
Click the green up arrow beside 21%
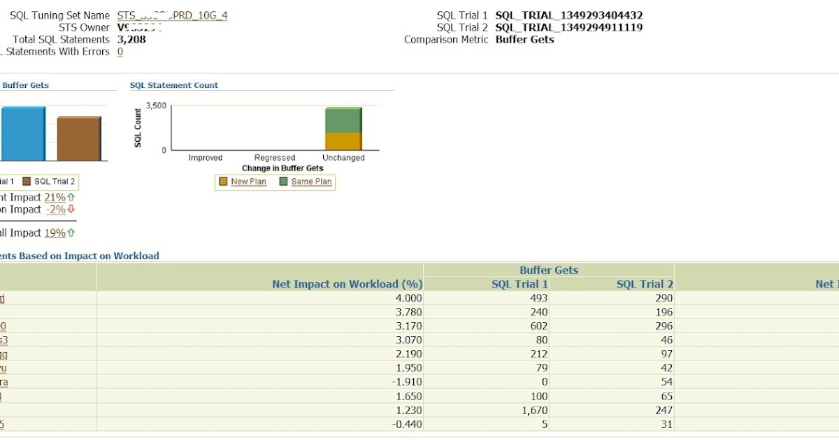coord(71,198)
